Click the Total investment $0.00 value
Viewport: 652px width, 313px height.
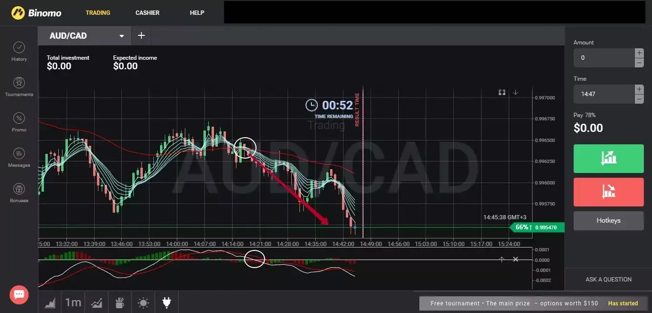point(59,66)
